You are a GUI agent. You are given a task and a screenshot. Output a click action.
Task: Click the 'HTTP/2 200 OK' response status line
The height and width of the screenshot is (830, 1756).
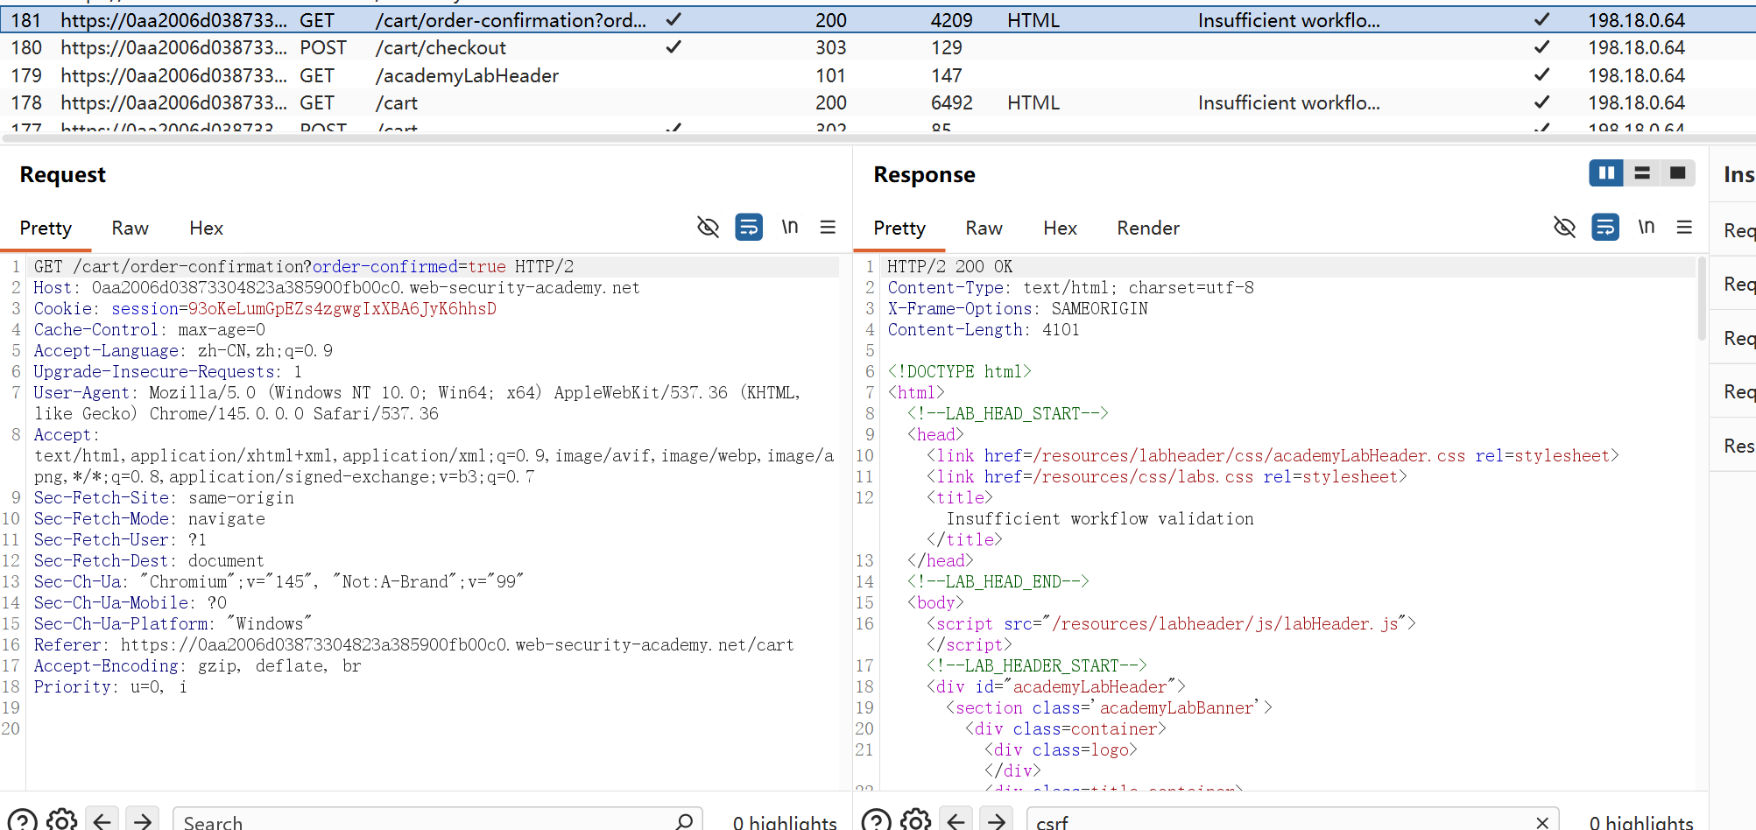949,266
